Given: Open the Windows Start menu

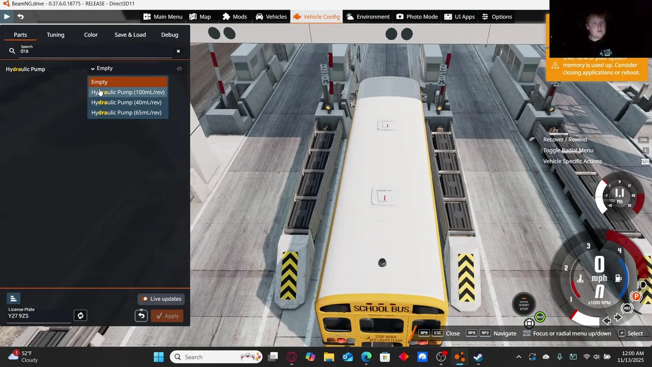Looking at the screenshot, I should tap(158, 357).
